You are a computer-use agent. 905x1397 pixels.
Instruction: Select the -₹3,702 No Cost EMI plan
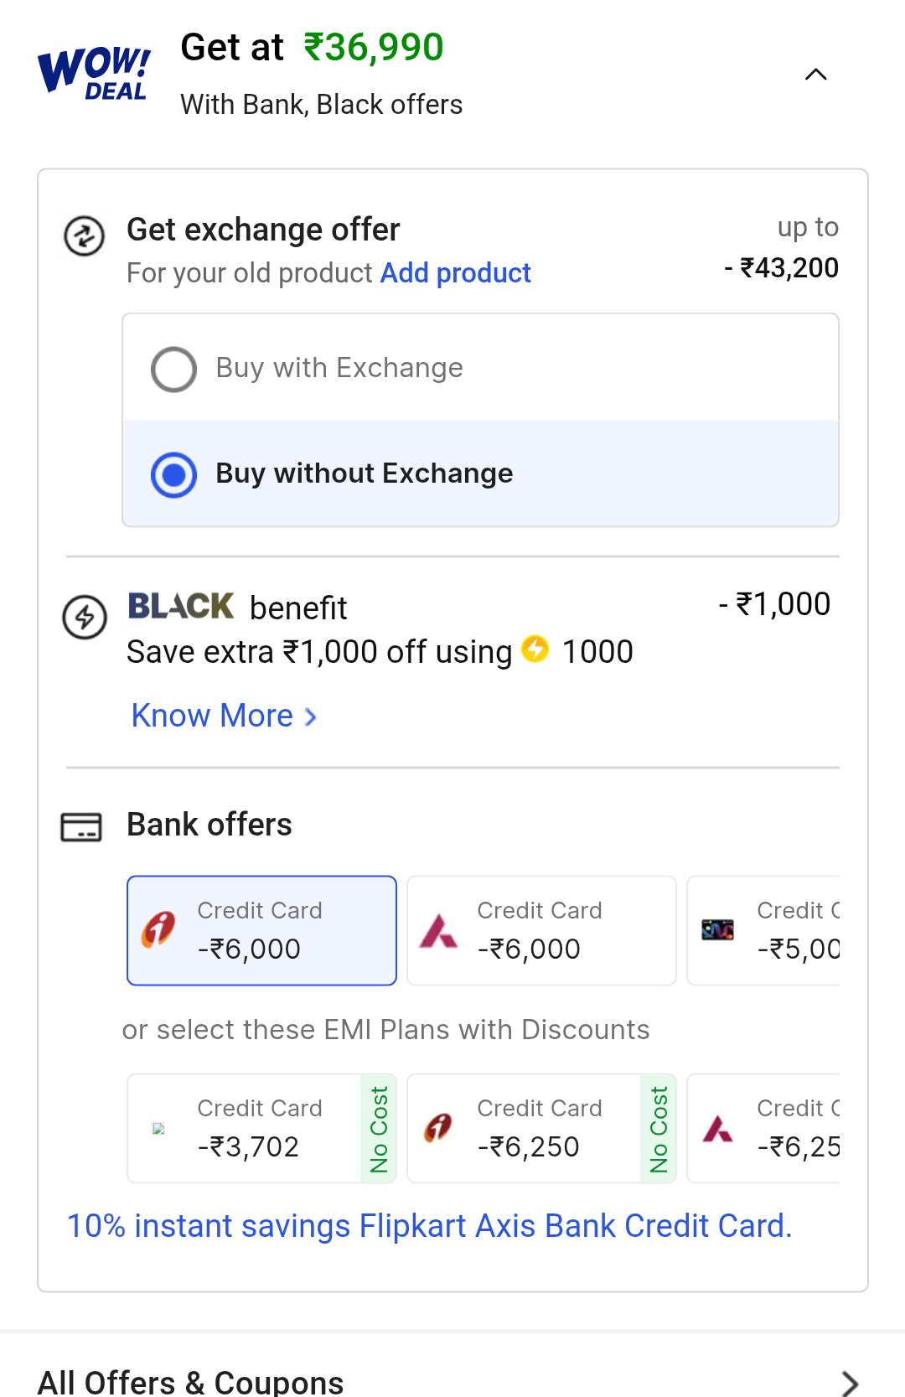261,1128
